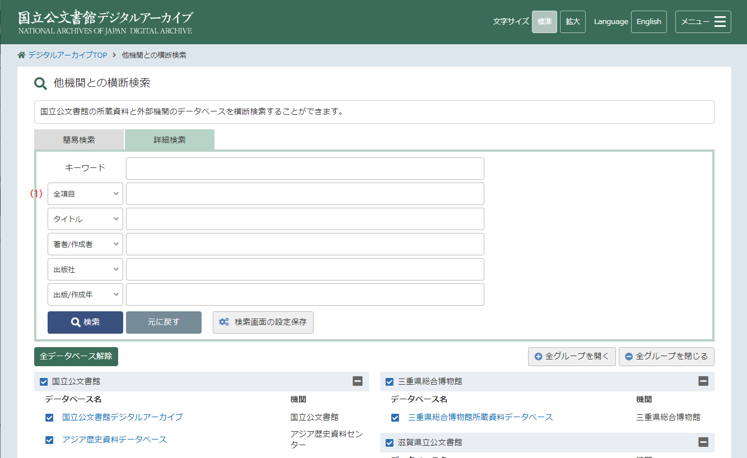Viewport: 747px width, 458px height.
Task: Select the 詳細検索 tab
Action: (x=170, y=140)
